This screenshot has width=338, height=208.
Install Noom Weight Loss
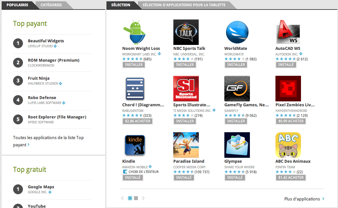134,65
